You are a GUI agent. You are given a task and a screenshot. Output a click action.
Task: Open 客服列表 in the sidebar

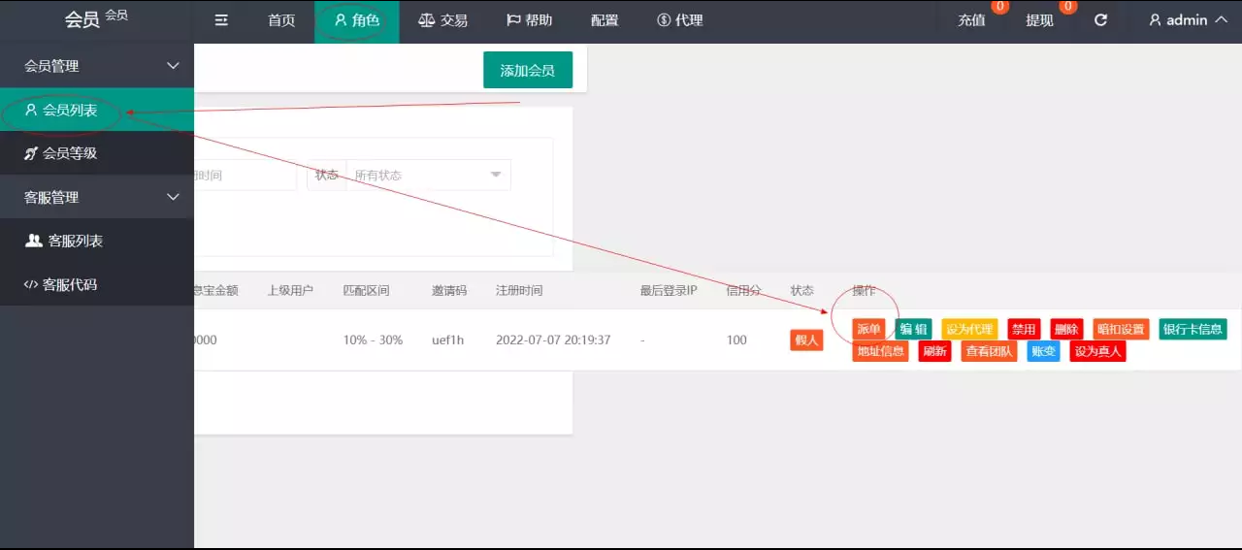point(76,241)
